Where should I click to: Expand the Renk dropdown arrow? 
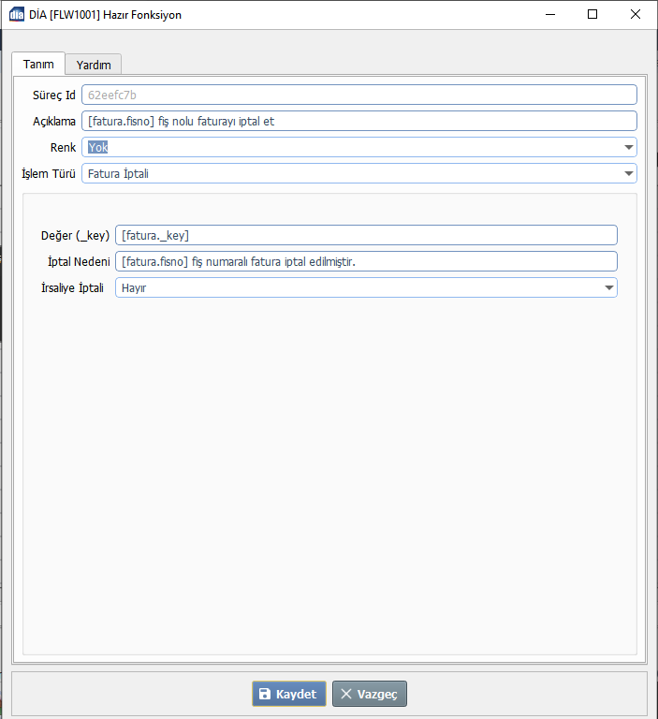pos(628,147)
